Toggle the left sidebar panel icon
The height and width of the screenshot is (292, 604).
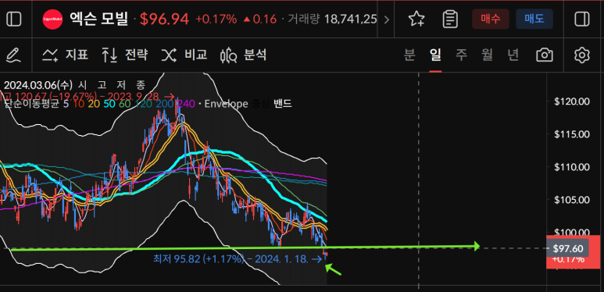[x=14, y=19]
